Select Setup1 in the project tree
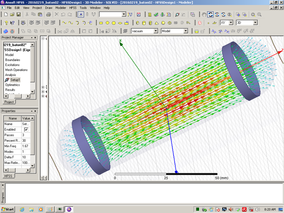Image resolution: width=284 pixels, height=213 pixels. click(15, 80)
